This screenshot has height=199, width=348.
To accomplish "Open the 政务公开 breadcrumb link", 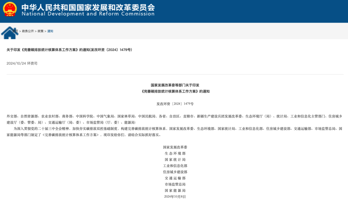I will click(28, 31).
